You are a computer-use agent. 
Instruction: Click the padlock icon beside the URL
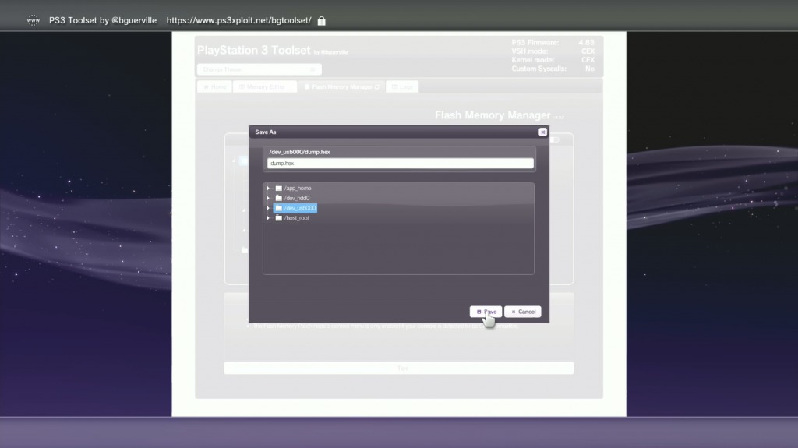tap(322, 21)
